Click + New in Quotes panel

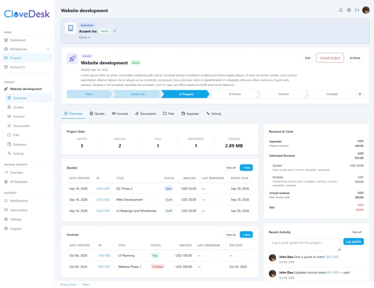246,168
